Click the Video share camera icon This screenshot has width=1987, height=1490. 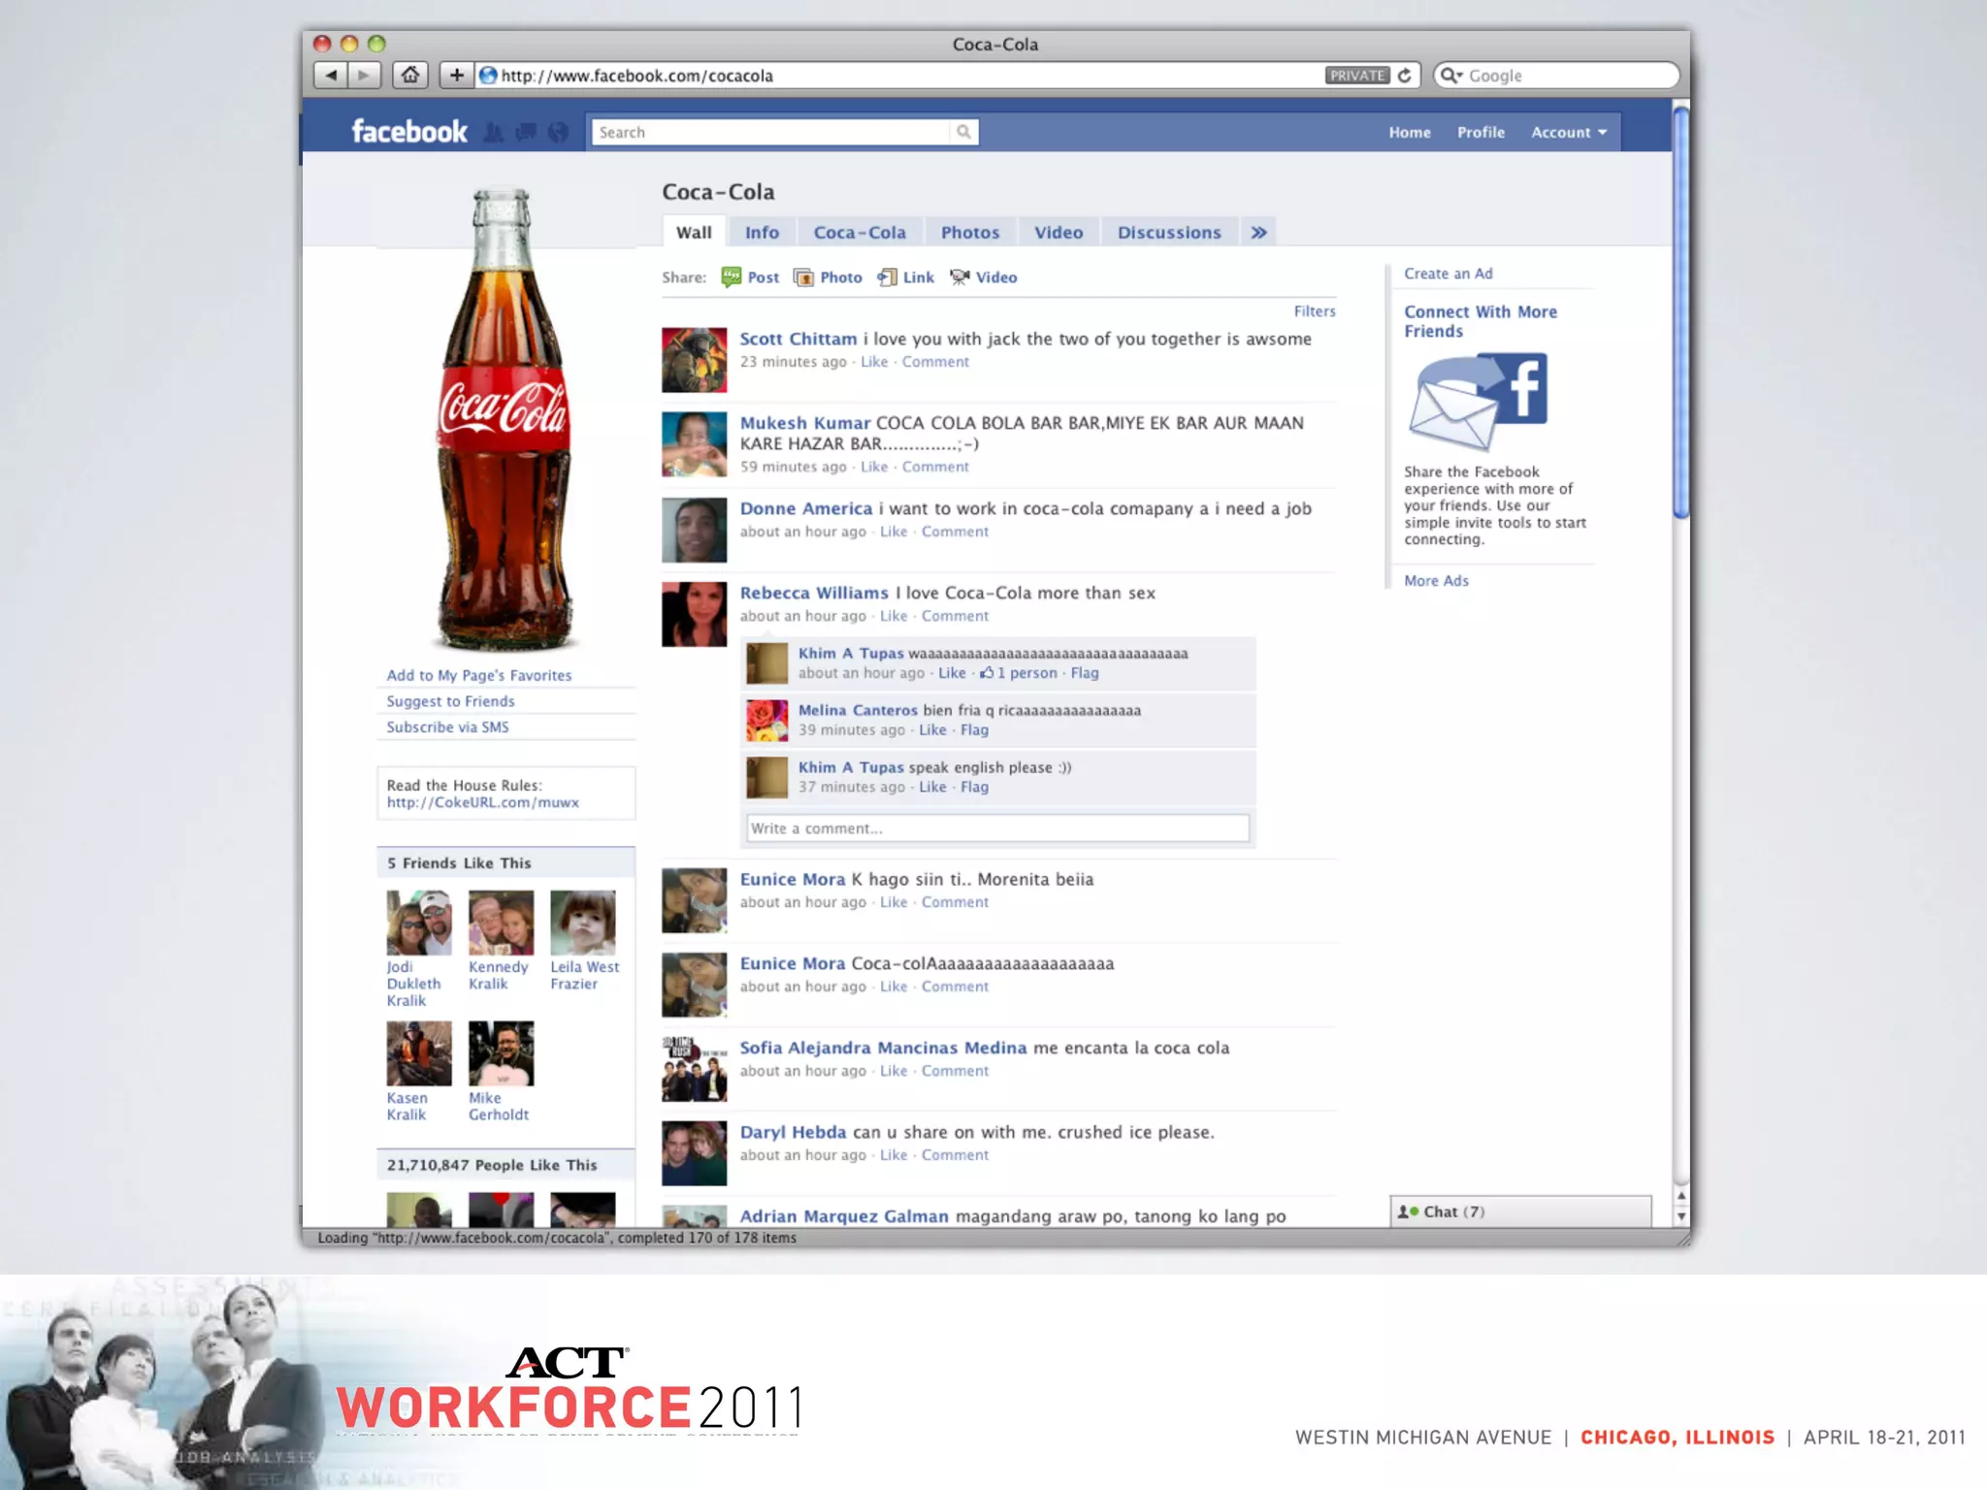(x=960, y=277)
